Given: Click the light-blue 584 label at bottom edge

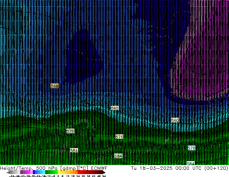Looking at the screenshot, I should point(191,163).
